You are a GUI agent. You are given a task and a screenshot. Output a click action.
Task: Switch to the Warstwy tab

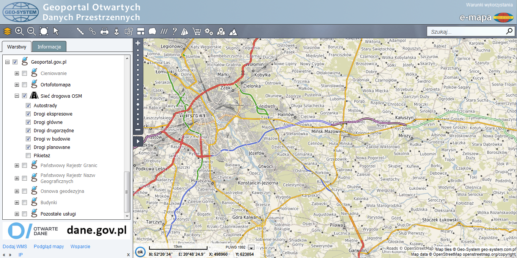click(x=17, y=47)
